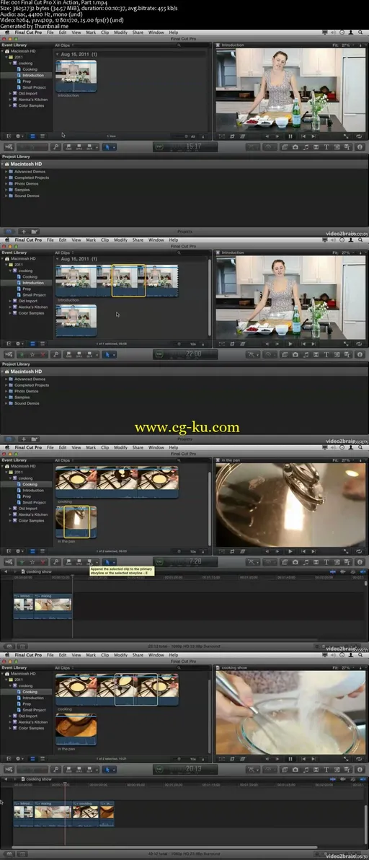Enable the Transform tool under the 'in the pan' viewer

click(221, 551)
